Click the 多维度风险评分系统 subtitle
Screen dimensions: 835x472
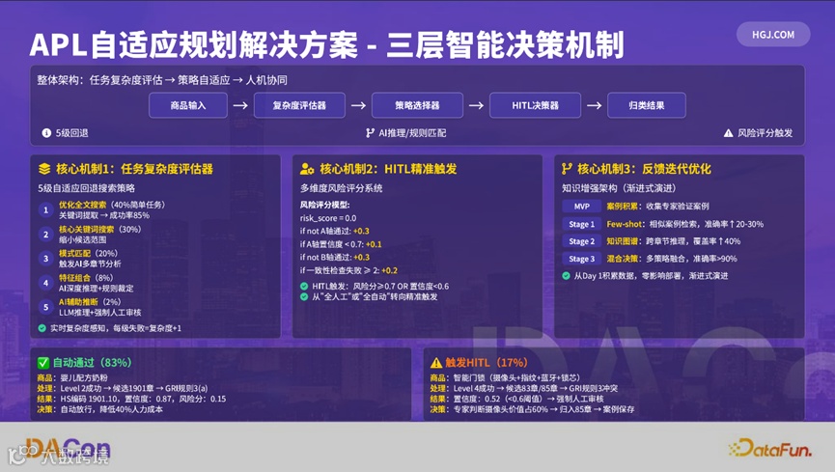click(x=342, y=188)
